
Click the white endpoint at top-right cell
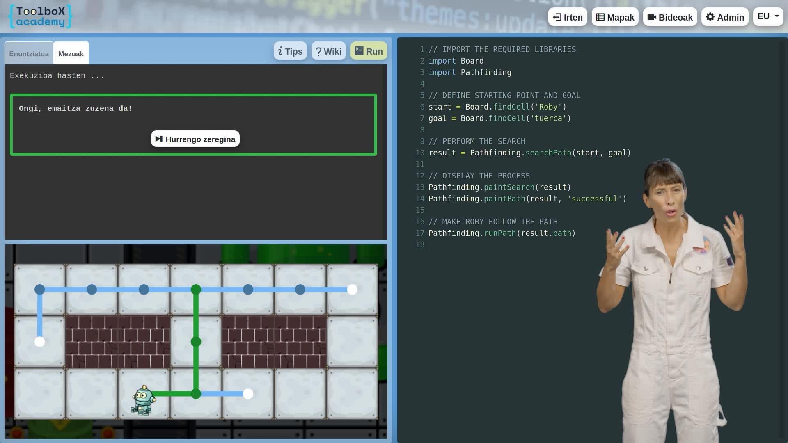click(352, 290)
